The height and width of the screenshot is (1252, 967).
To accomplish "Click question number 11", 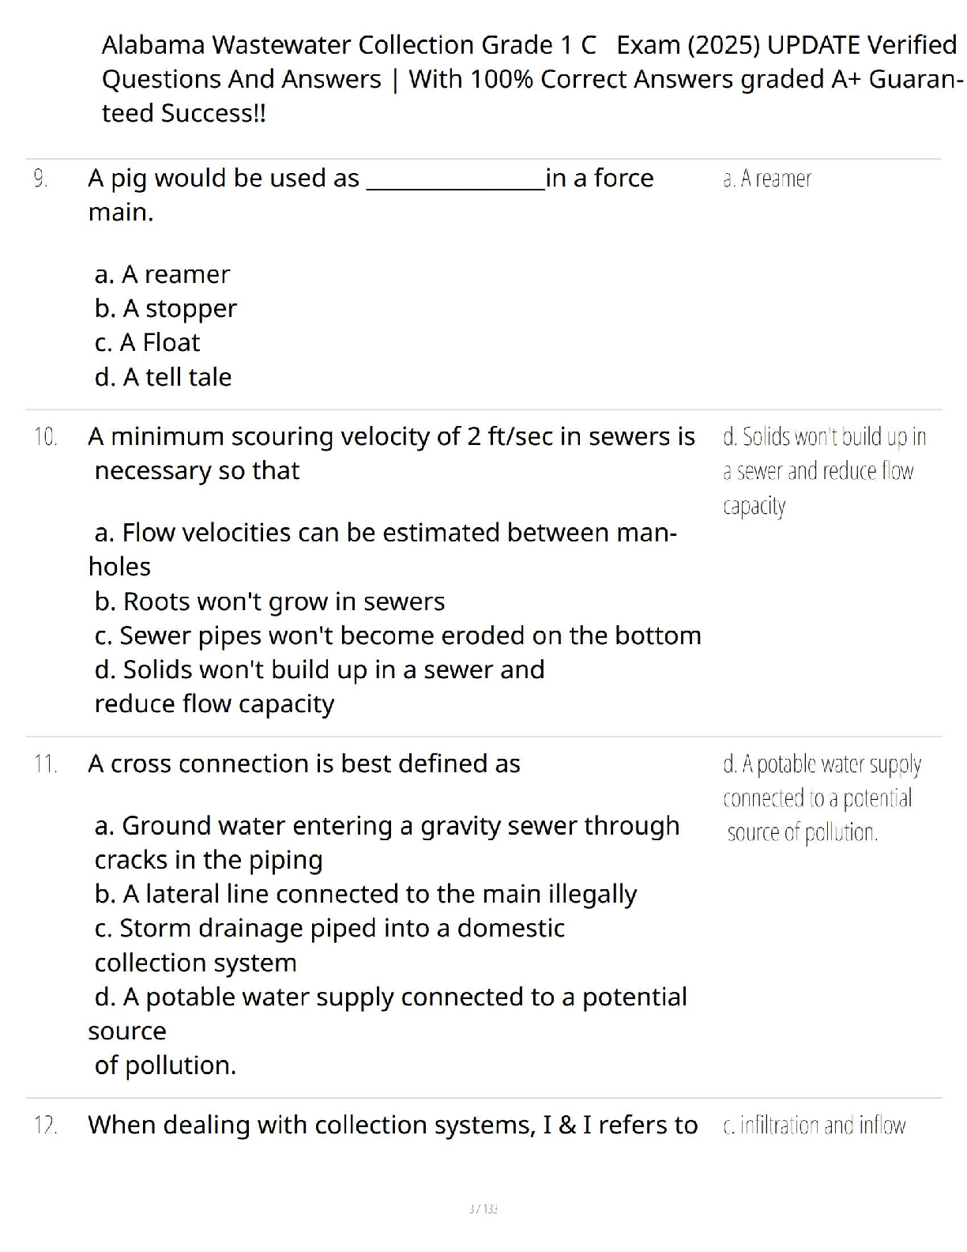I will tap(46, 764).
